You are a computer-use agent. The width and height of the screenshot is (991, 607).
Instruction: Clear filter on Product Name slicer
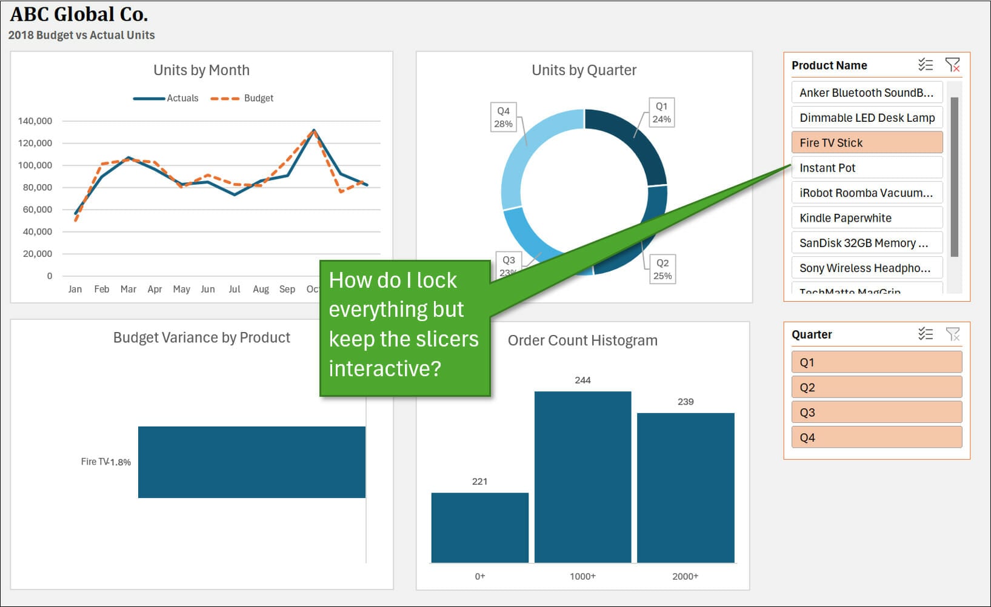[952, 65]
